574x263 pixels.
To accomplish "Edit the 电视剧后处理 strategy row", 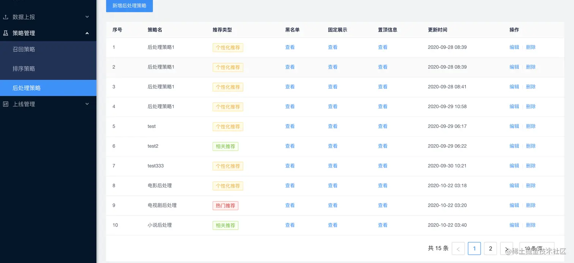I will point(514,205).
